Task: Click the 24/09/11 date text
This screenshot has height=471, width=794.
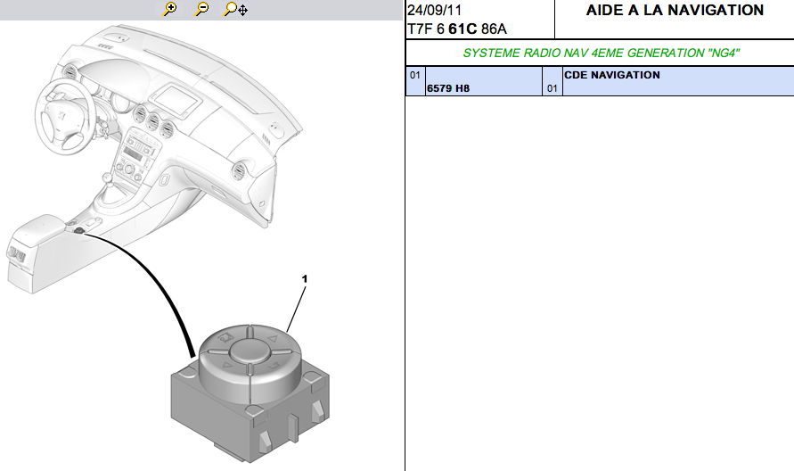Action: coord(434,12)
